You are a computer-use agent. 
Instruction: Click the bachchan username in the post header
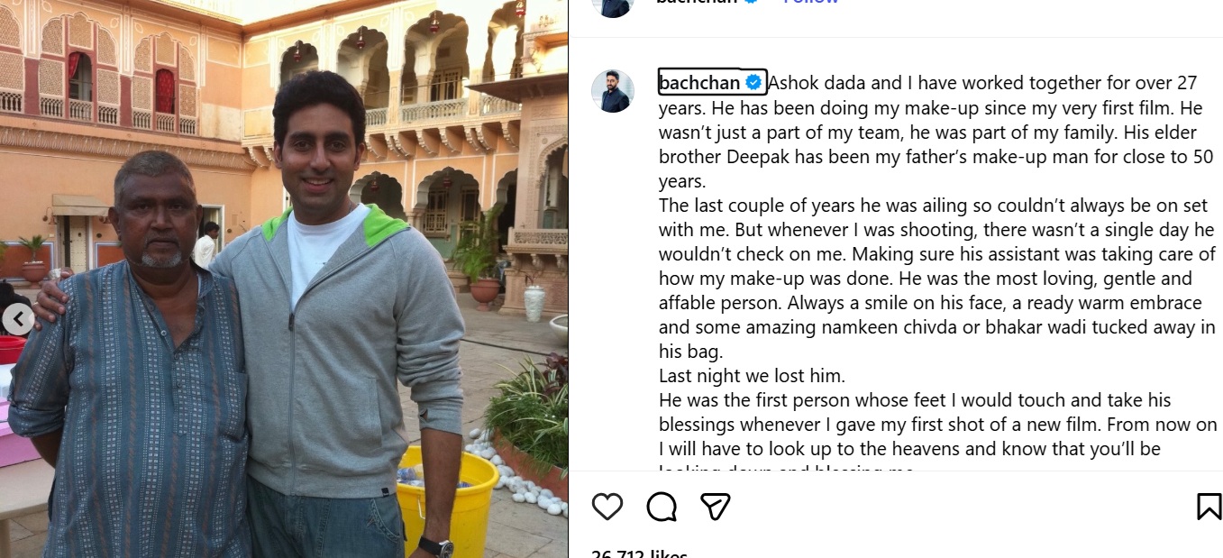point(697,3)
